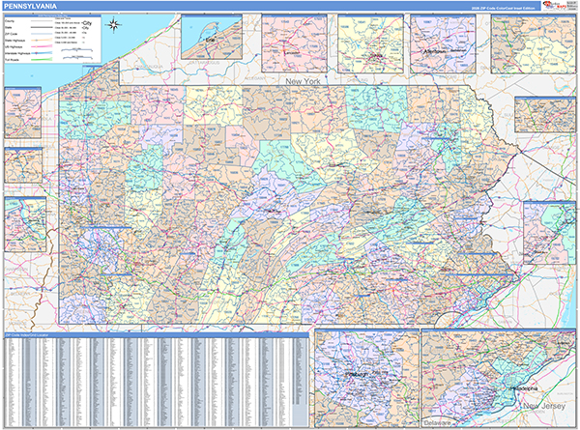
Task: Click the largest City label in the legend
Action: (87, 23)
